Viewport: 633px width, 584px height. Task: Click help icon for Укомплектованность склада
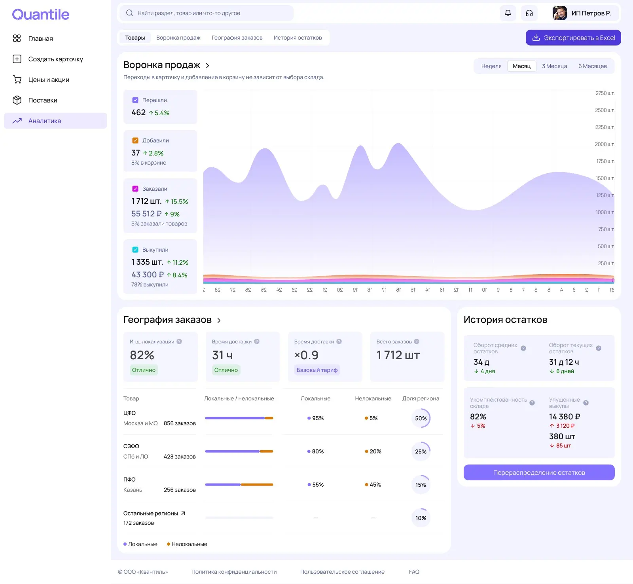coord(532,403)
